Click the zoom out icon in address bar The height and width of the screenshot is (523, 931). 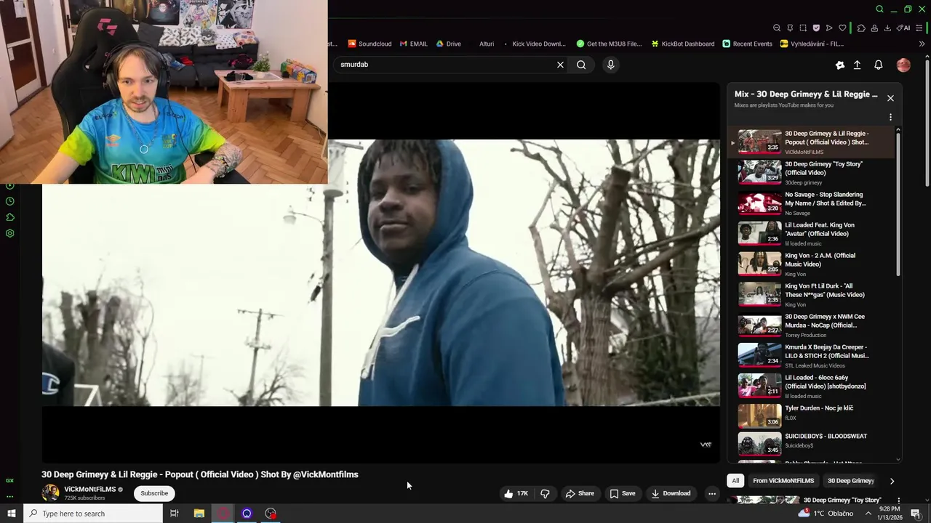pyautogui.click(x=777, y=28)
